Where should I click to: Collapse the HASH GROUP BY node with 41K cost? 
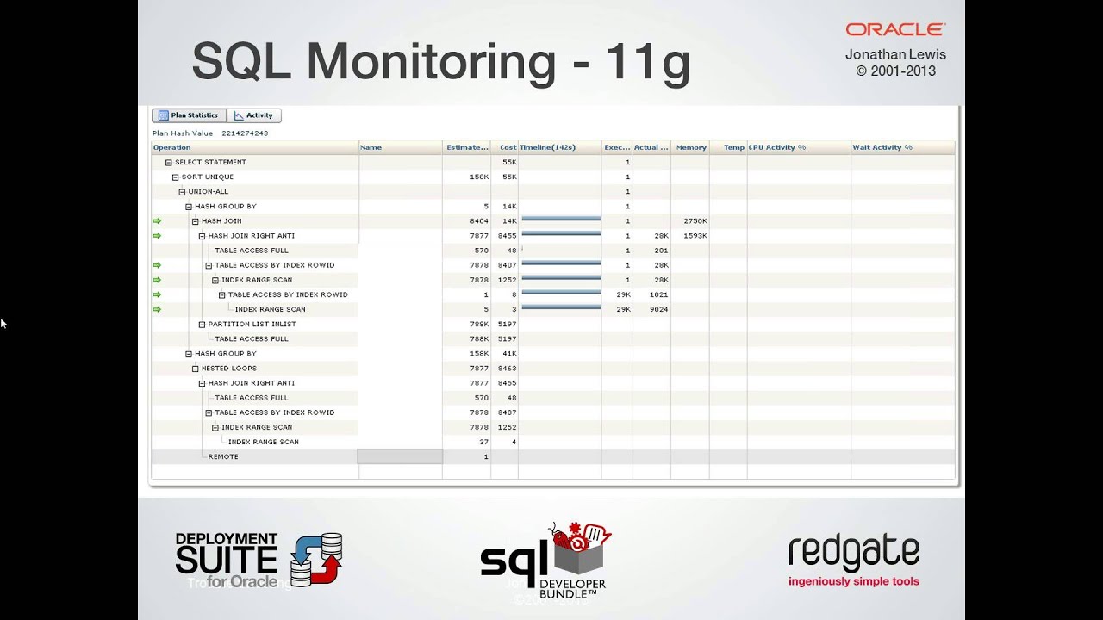click(189, 354)
